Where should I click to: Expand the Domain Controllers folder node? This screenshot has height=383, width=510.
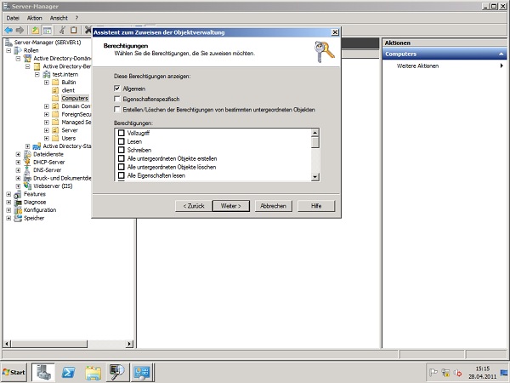click(x=47, y=106)
